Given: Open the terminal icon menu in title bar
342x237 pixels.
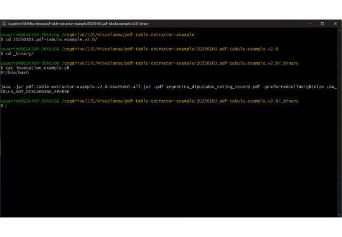Looking at the screenshot, I should point(4,23).
